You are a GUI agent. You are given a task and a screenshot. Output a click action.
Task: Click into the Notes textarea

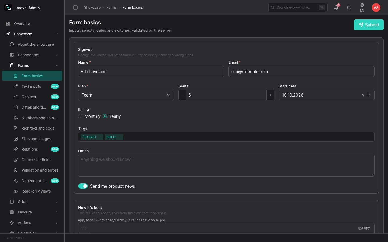click(x=226, y=166)
